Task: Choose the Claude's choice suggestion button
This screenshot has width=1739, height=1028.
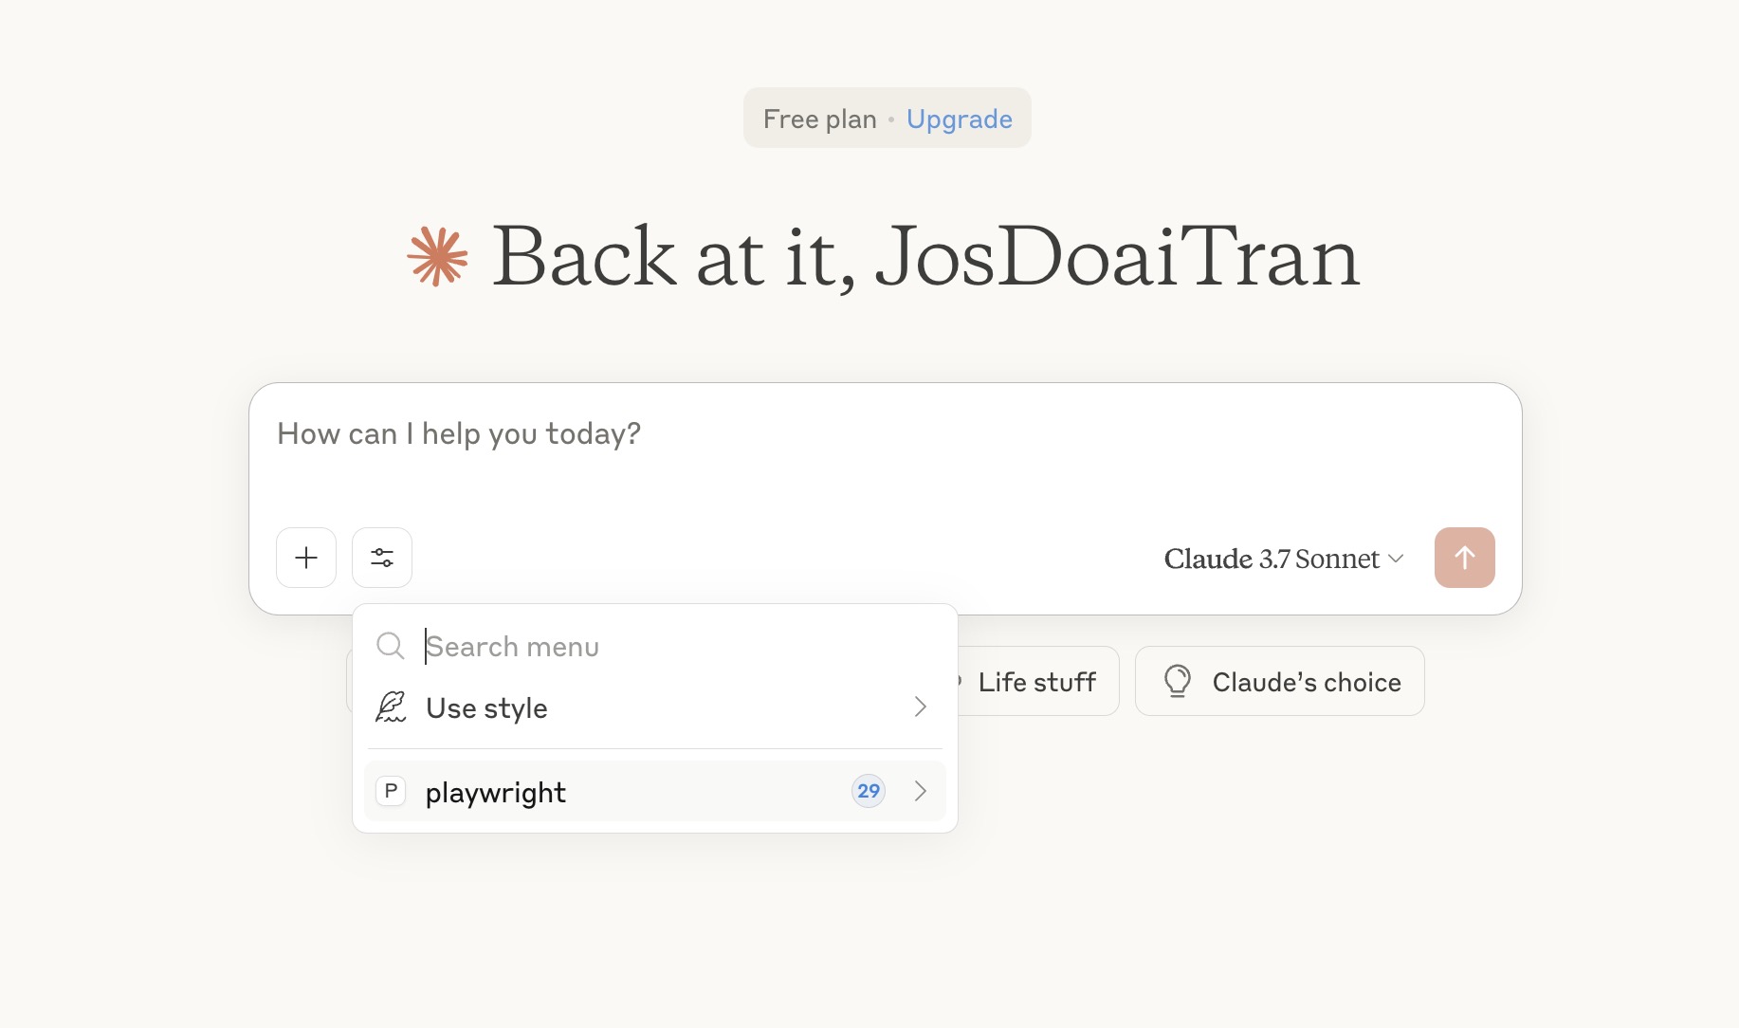Action: tap(1280, 681)
